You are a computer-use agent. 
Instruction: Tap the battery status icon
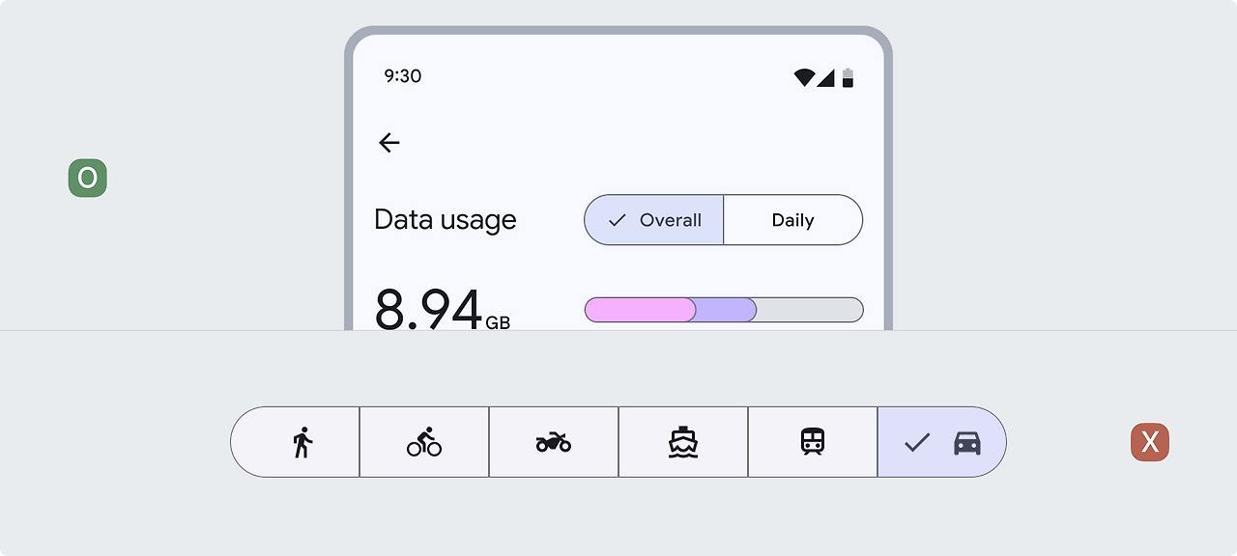[848, 77]
